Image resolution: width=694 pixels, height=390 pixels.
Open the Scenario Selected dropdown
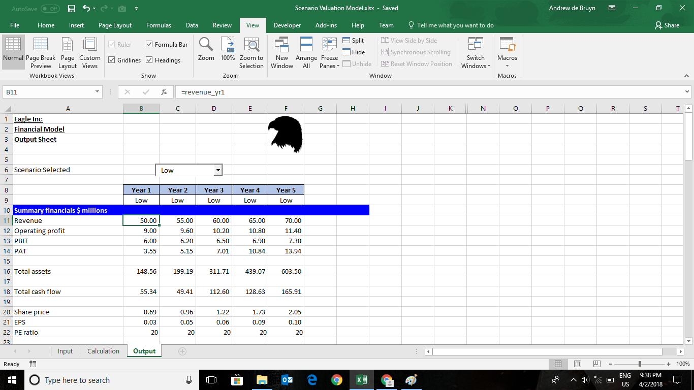(x=218, y=170)
